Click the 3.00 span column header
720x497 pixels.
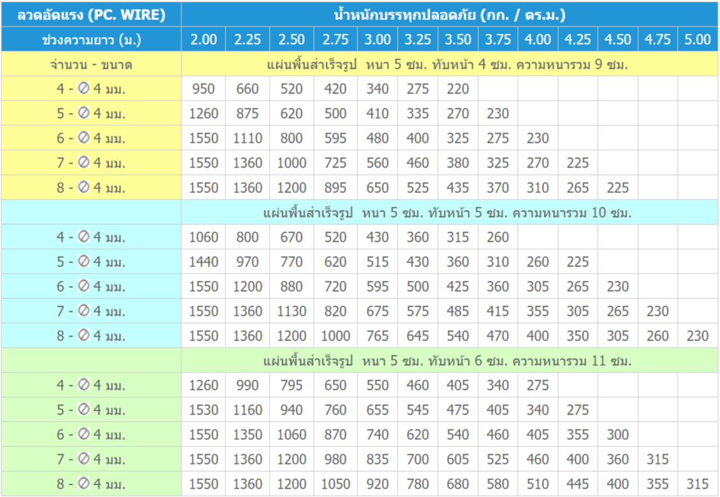378,39
